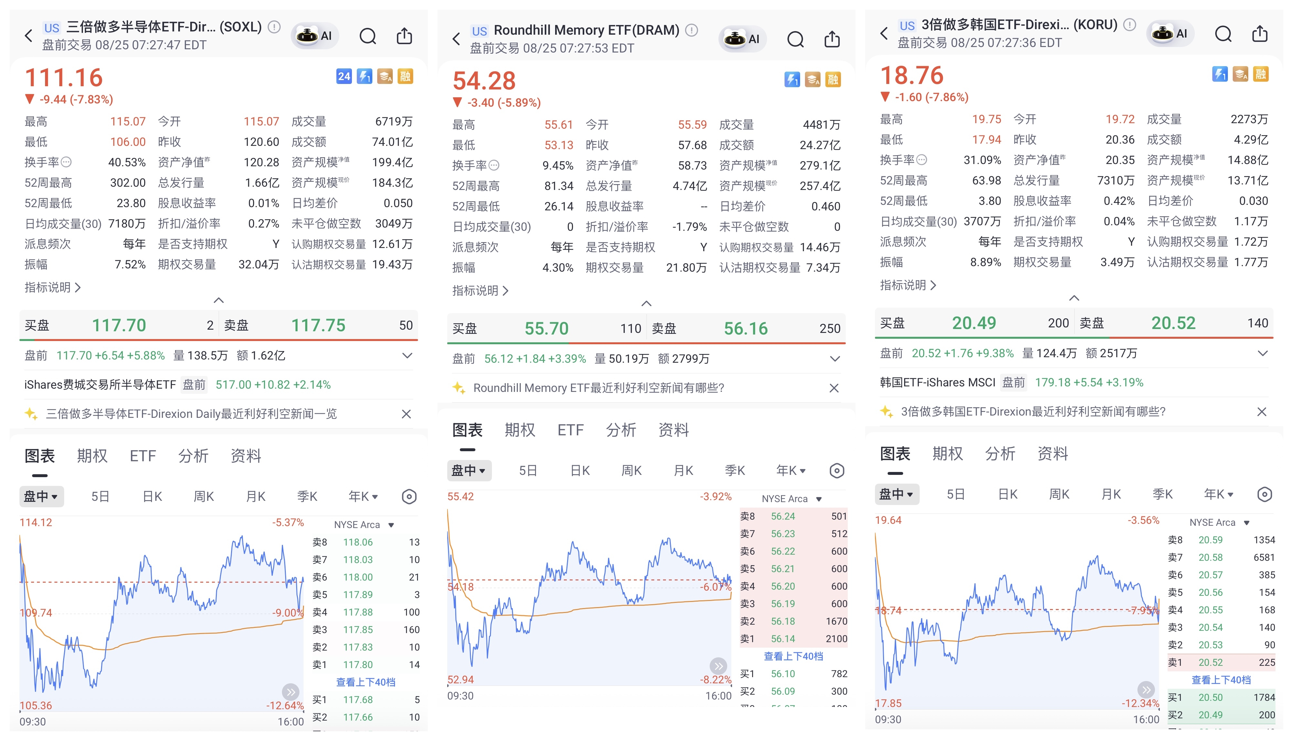The height and width of the screenshot is (741, 1293).
Task: Open NYSE Arca exchange dropdown on SOXL
Action: pos(364,525)
